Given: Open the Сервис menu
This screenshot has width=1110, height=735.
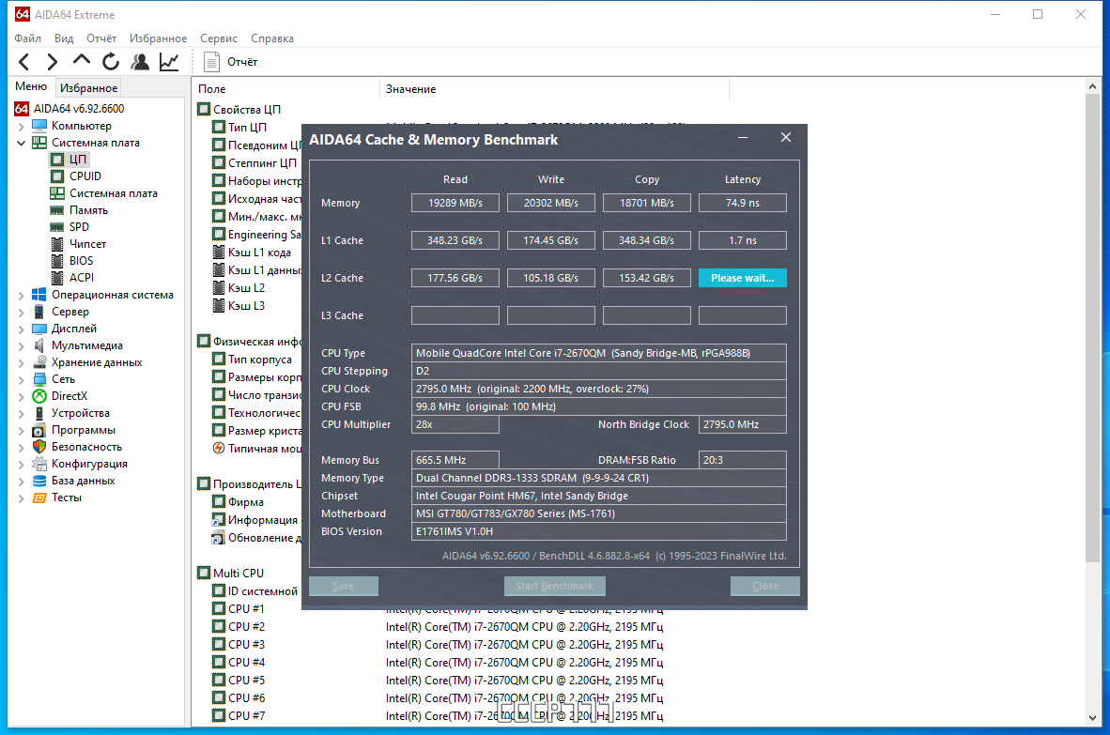Looking at the screenshot, I should [x=219, y=38].
